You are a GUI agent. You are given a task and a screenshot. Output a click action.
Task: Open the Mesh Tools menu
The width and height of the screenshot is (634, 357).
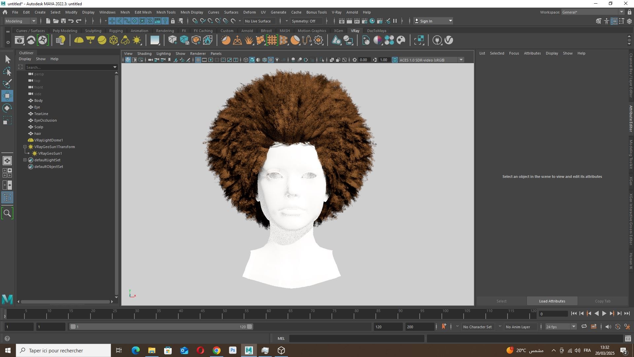[166, 12]
